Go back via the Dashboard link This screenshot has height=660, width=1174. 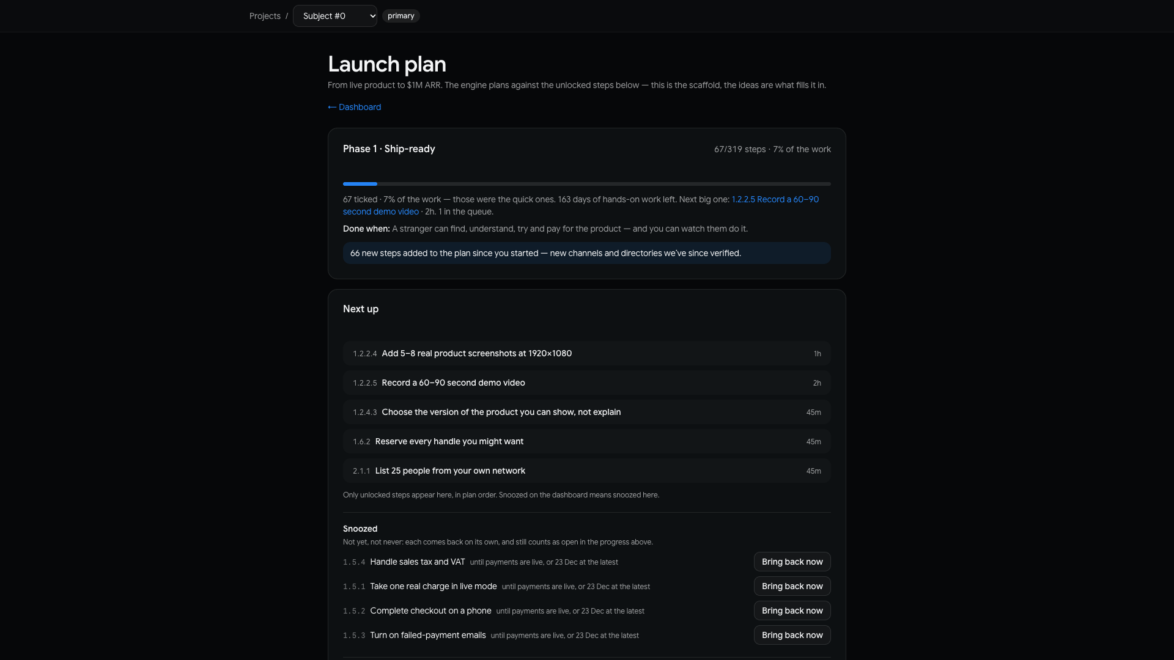tap(355, 107)
